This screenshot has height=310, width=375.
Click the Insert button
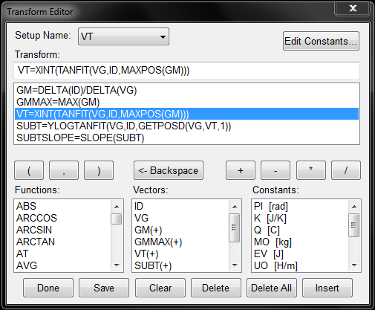[327, 288]
